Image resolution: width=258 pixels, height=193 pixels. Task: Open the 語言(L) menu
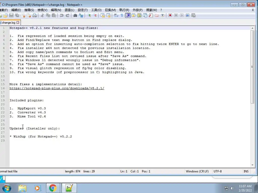click(70, 10)
